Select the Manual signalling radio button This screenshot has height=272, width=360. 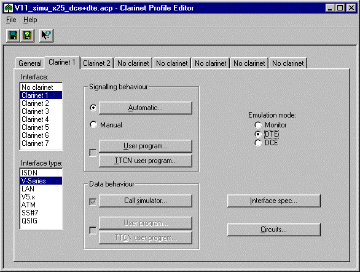pyautogui.click(x=93, y=125)
